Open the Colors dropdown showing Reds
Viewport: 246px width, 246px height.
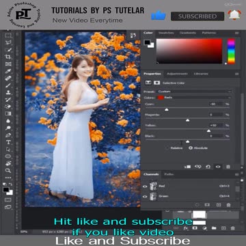coord(195,98)
